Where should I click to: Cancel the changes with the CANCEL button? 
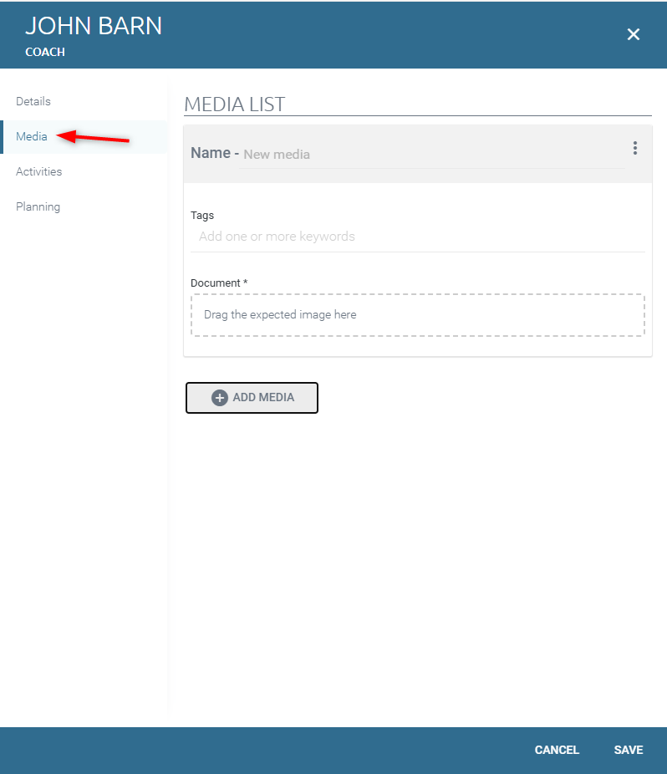pyautogui.click(x=557, y=750)
